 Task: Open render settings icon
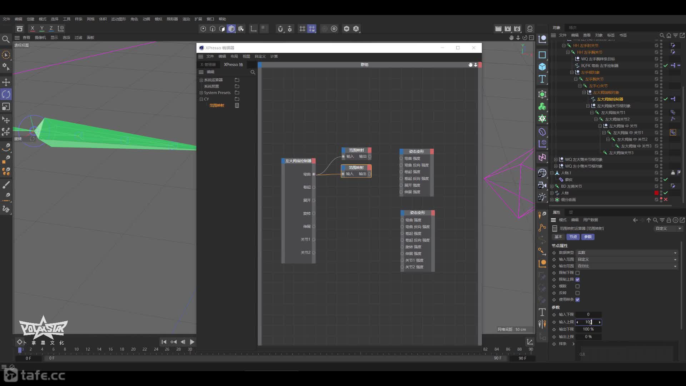click(x=517, y=29)
